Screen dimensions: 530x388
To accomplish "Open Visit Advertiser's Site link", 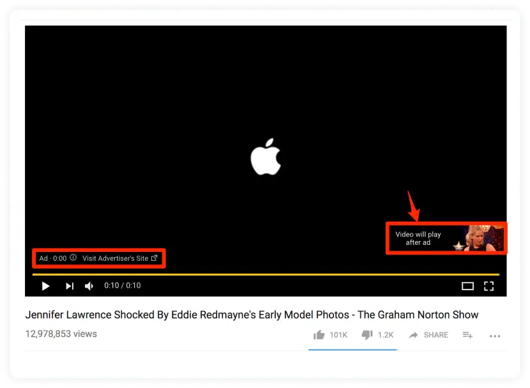I will [119, 258].
